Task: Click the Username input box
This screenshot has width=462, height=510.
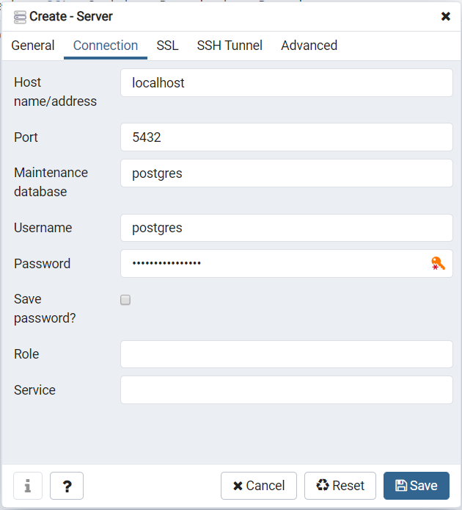Action: coord(286,228)
